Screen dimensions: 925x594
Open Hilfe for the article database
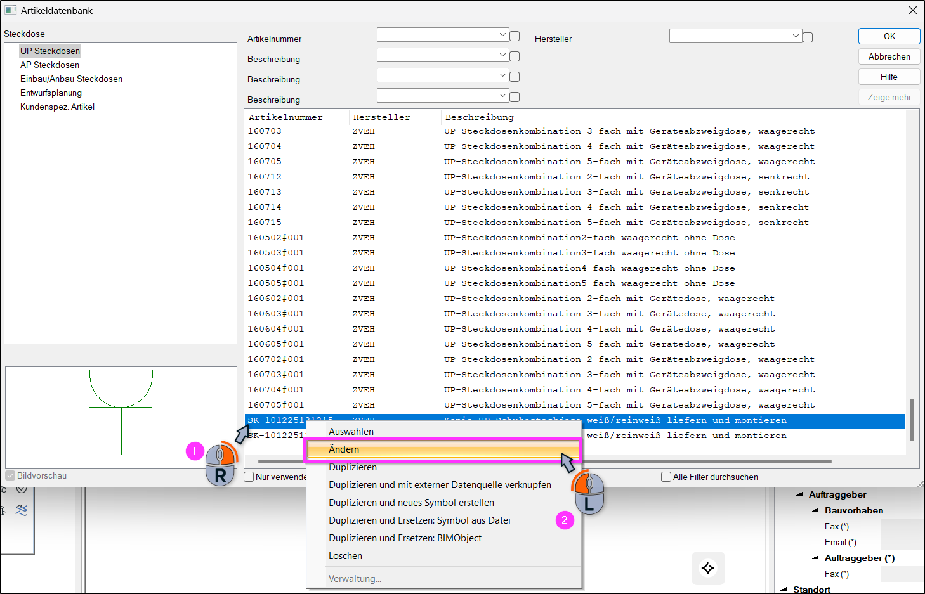tap(889, 77)
